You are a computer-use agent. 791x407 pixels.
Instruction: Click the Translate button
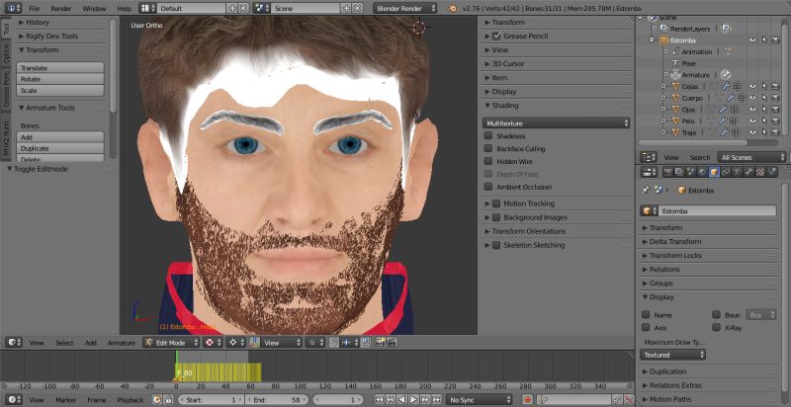(60, 68)
